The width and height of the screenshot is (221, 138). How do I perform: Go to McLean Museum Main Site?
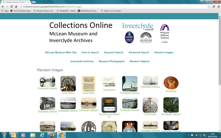point(61,52)
